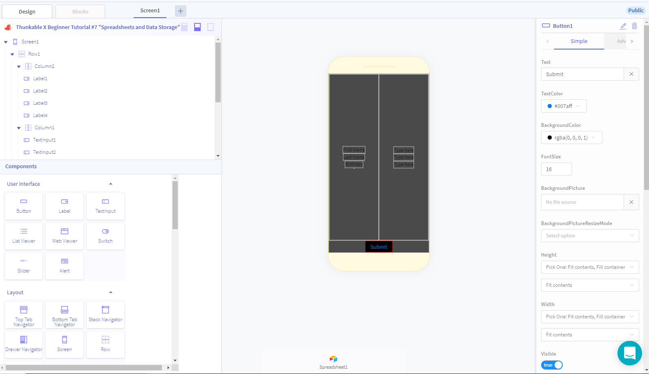Select the empty-frame layout icon
The height and width of the screenshot is (374, 649).
pos(210,27)
